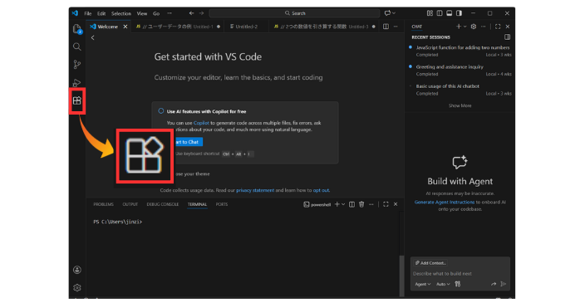Image resolution: width=580 pixels, height=303 pixels.
Task: Switch to the DEBUG CONSOLE tab
Action: [x=163, y=204]
